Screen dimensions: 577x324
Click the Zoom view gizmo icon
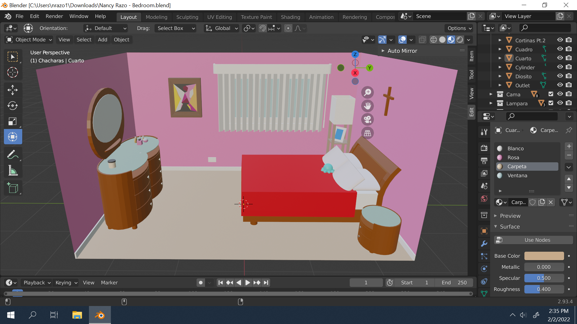368,92
